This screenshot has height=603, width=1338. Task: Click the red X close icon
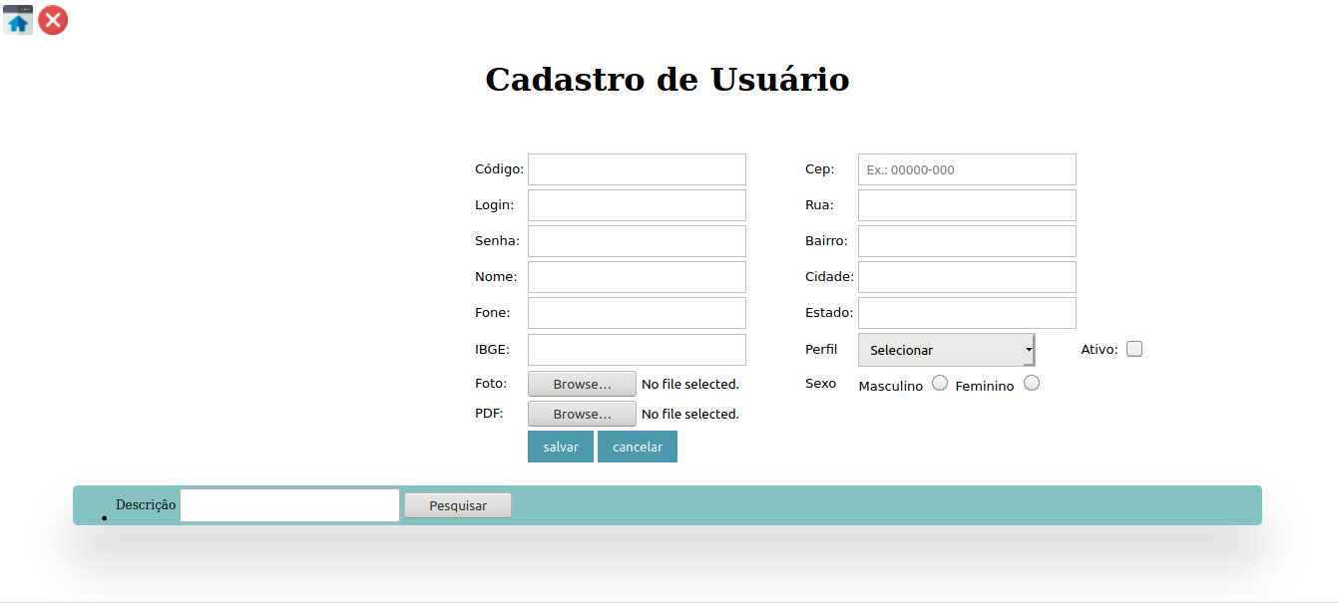tap(53, 20)
